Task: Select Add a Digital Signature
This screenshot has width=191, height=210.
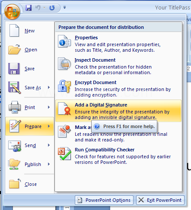Action: tap(118, 111)
